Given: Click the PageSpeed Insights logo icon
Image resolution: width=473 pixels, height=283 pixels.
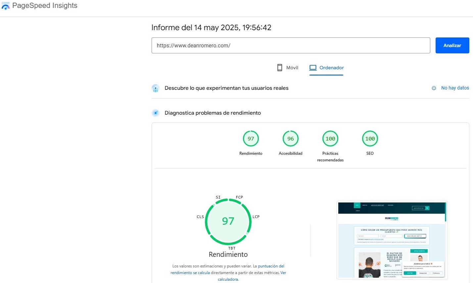Looking at the screenshot, I should (6, 6).
